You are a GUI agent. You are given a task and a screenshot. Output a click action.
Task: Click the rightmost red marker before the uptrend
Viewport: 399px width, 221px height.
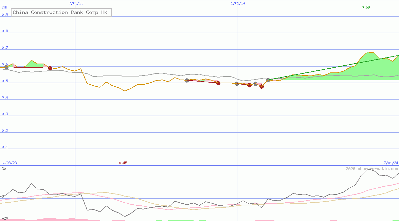(261, 87)
